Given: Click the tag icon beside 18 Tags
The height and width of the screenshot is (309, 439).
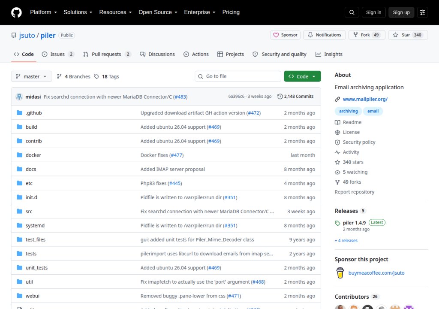Looking at the screenshot, I should pyautogui.click(x=96, y=76).
